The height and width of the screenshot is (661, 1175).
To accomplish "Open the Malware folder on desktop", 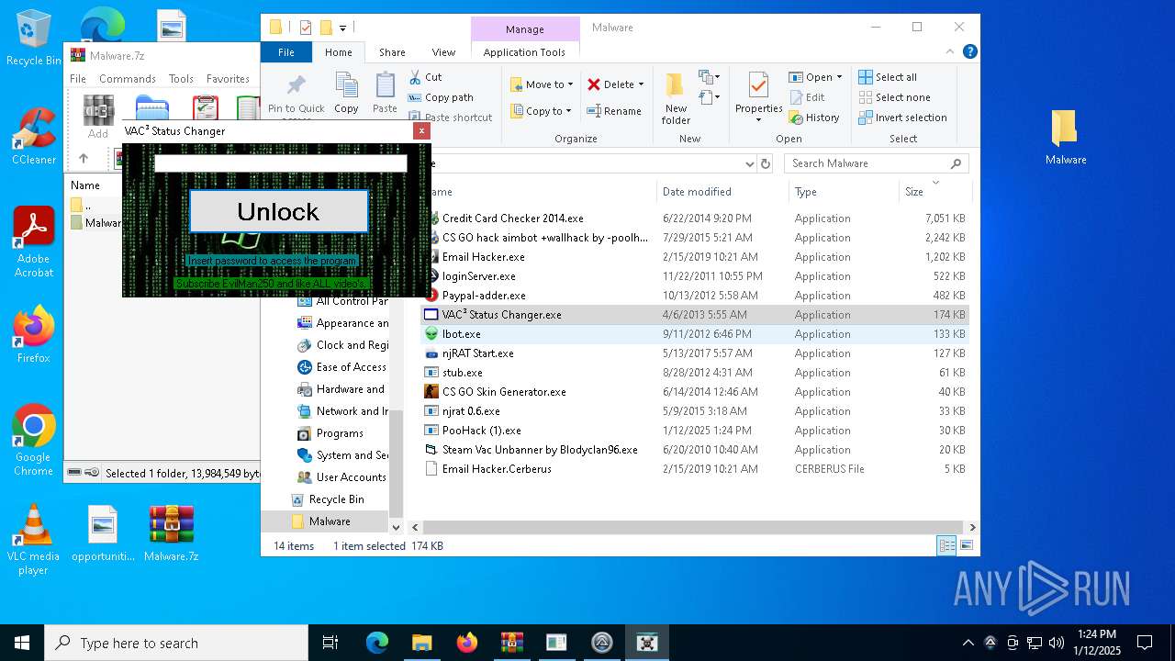I will (x=1065, y=138).
